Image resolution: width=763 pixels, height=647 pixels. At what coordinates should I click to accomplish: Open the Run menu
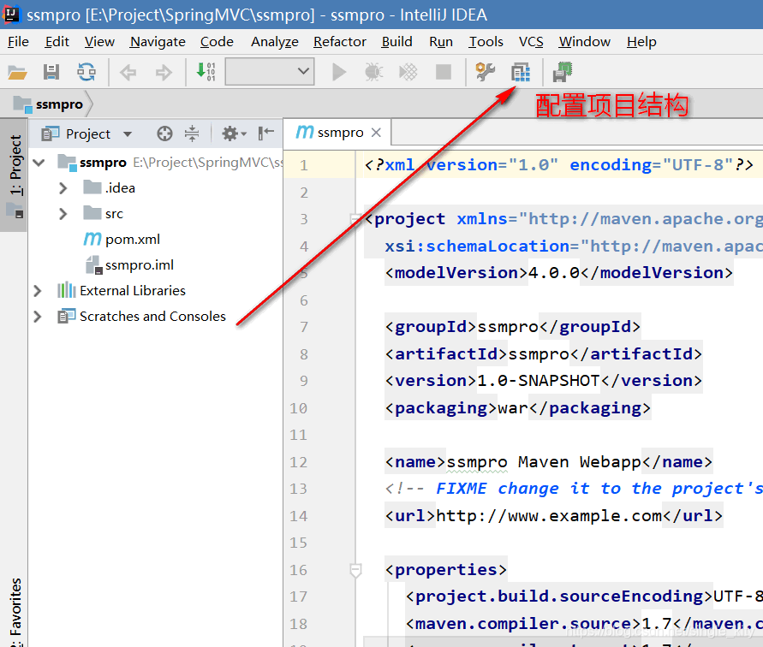tap(441, 42)
